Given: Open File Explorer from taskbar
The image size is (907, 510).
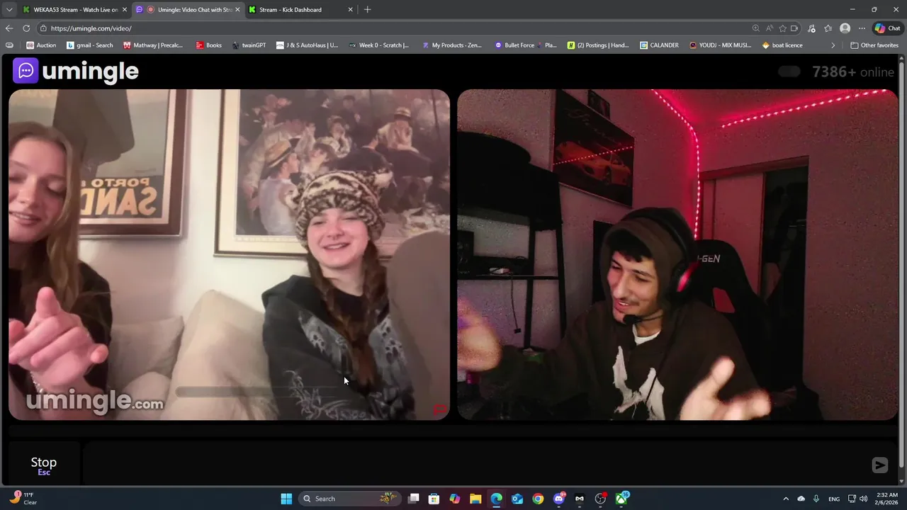Looking at the screenshot, I should coord(475,499).
